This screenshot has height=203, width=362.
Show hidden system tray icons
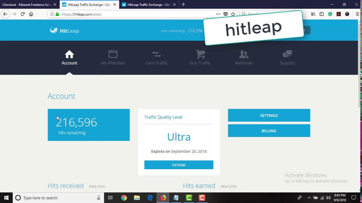pyautogui.click(x=309, y=198)
